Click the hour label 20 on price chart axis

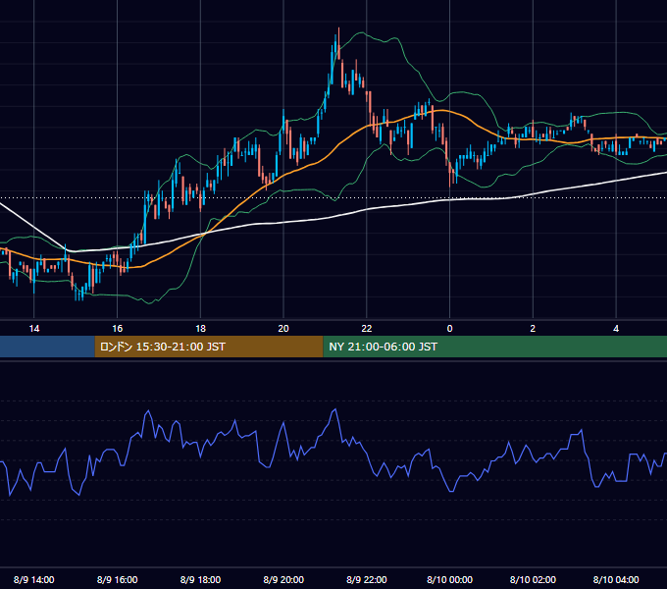point(283,329)
